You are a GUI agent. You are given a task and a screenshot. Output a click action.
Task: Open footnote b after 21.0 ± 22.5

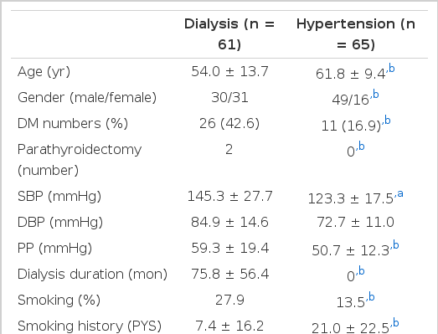[x=395, y=322]
